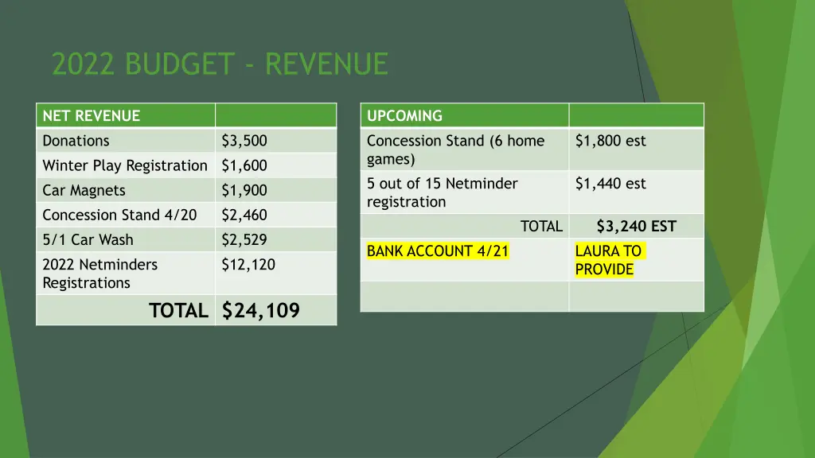Select the 5 out of 15 Netminder registration cell
Screen dimensions: 815x458
(x=443, y=192)
